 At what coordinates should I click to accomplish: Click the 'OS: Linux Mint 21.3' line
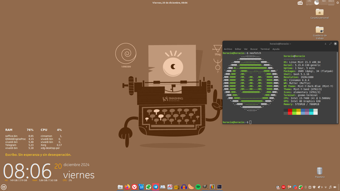(x=302, y=62)
